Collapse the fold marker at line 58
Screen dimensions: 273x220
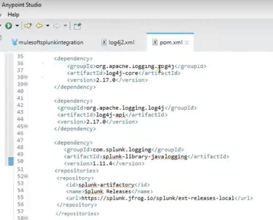[x=26, y=217]
